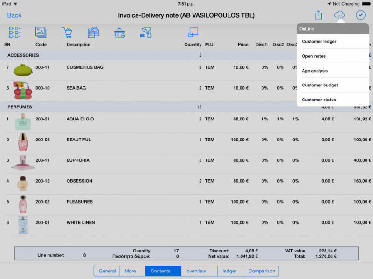Select SEA BAG description

point(76,88)
